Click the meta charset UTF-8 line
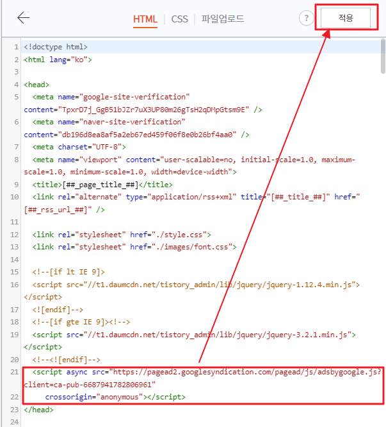Image resolution: width=386 pixels, height=427 pixels. [x=79, y=147]
